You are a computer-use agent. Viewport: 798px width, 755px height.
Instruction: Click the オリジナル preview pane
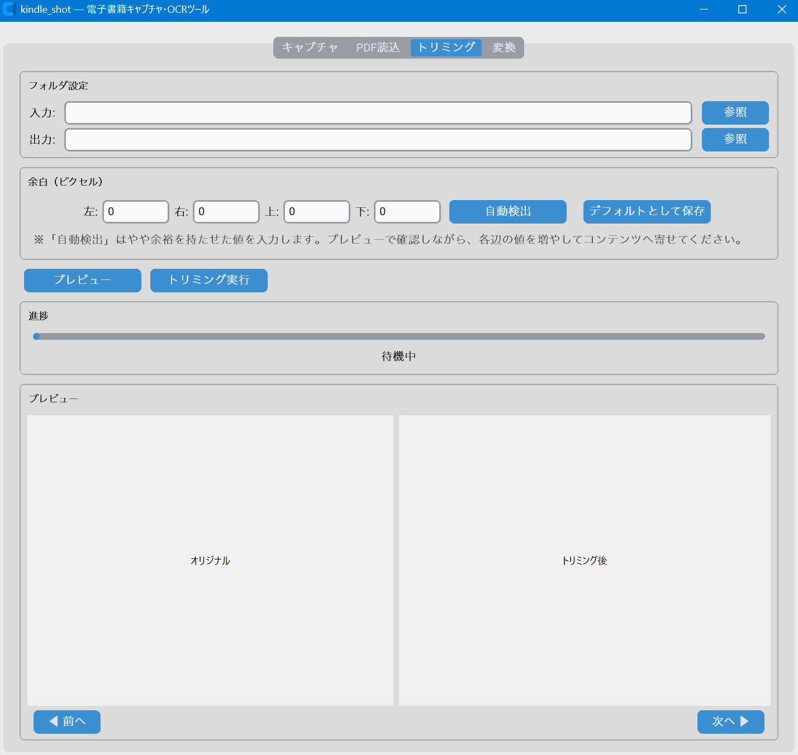point(210,561)
